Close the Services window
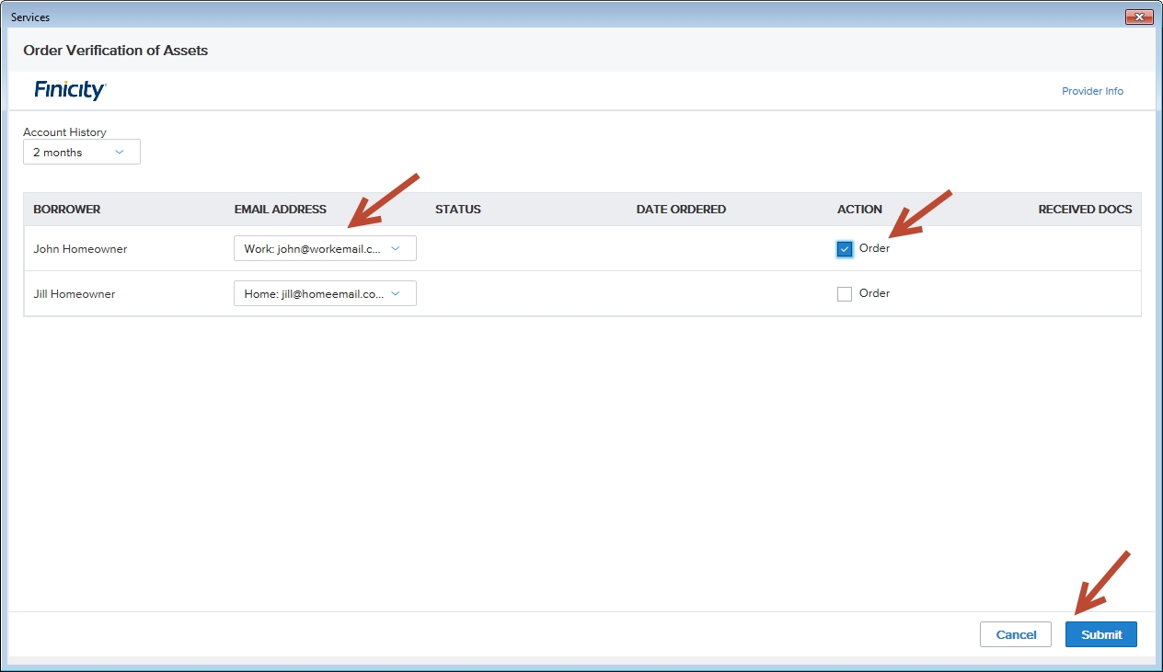1163x672 pixels. (x=1139, y=17)
